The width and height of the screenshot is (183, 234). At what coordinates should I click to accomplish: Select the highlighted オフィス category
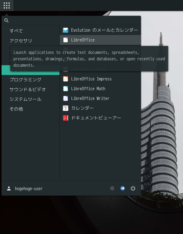(30, 70)
